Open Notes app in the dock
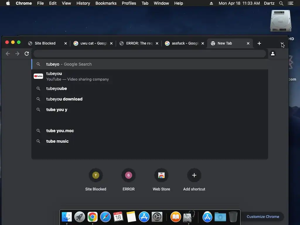Image resolution: width=300 pixels, height=225 pixels. 131,217
